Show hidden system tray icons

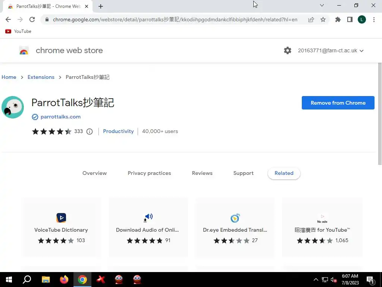(316, 280)
